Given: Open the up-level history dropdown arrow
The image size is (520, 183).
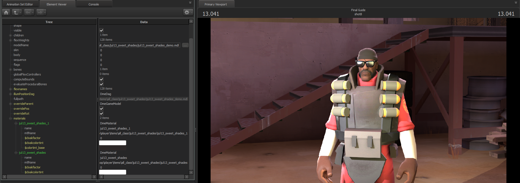Looking at the screenshot, I should tap(20, 12).
